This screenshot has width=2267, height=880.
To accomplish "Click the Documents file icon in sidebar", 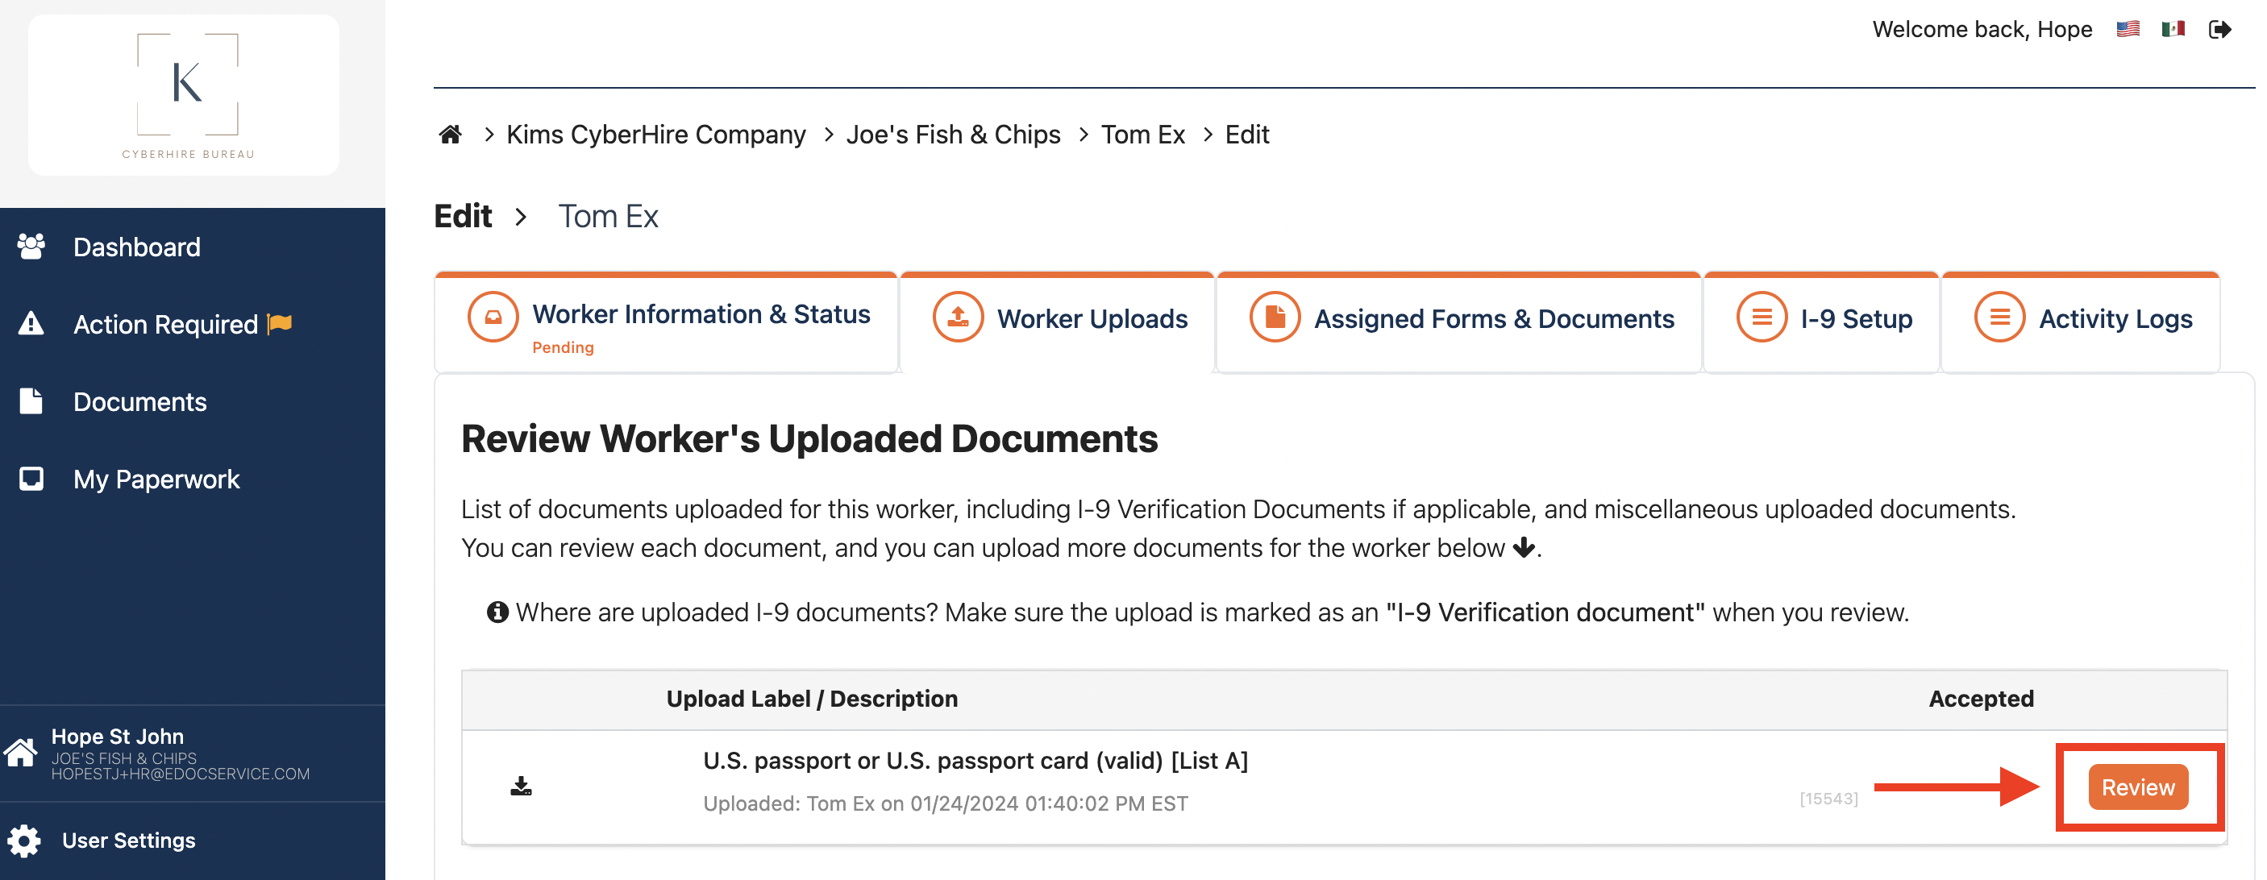I will (31, 401).
